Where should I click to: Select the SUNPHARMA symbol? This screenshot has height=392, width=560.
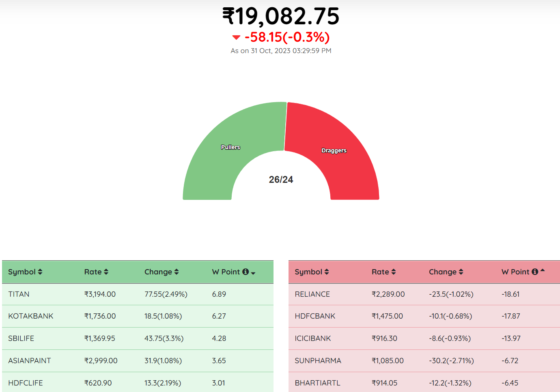coord(318,361)
